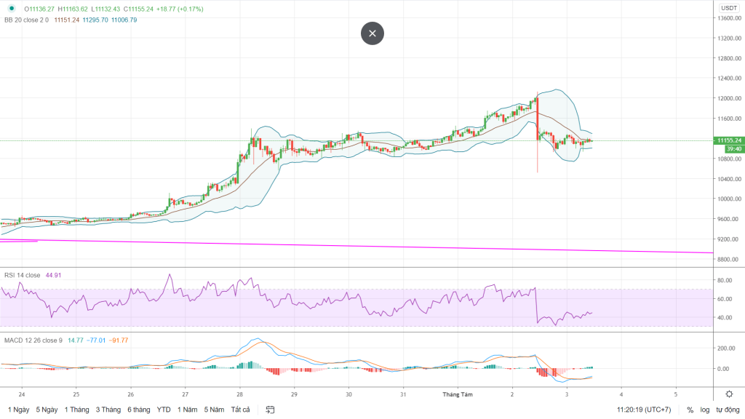The height and width of the screenshot is (419, 745).
Task: Click the current price label 11155.24
Action: click(x=728, y=140)
